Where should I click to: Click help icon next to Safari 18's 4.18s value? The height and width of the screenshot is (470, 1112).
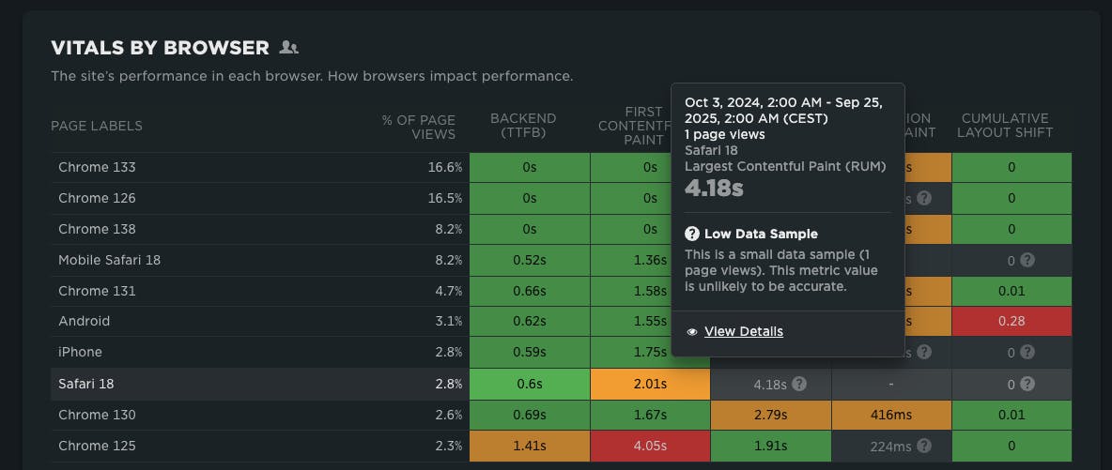tap(799, 384)
